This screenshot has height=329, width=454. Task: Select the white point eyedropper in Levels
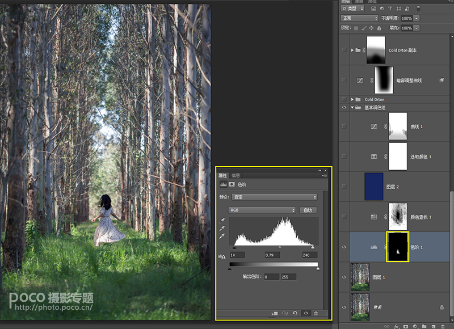pyautogui.click(x=222, y=237)
